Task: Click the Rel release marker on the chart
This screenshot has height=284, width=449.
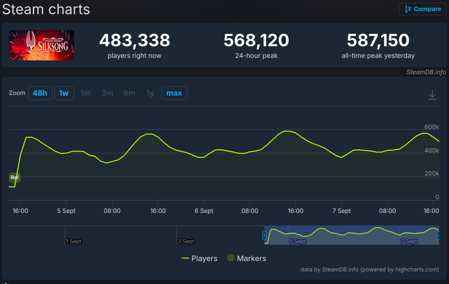Action: click(14, 177)
